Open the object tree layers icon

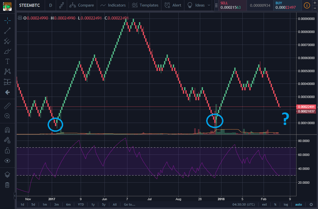[x=7, y=175]
